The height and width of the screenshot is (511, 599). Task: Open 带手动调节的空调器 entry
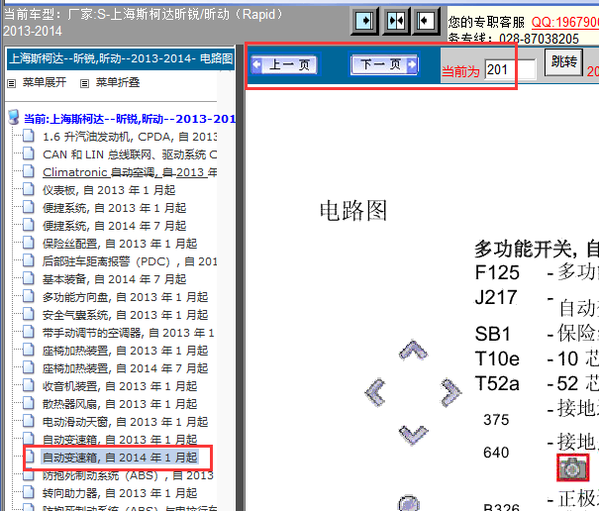129,333
